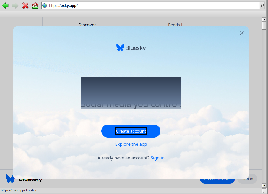268x194 pixels.
Task: Open the Feeds tab
Action: pyautogui.click(x=176, y=25)
